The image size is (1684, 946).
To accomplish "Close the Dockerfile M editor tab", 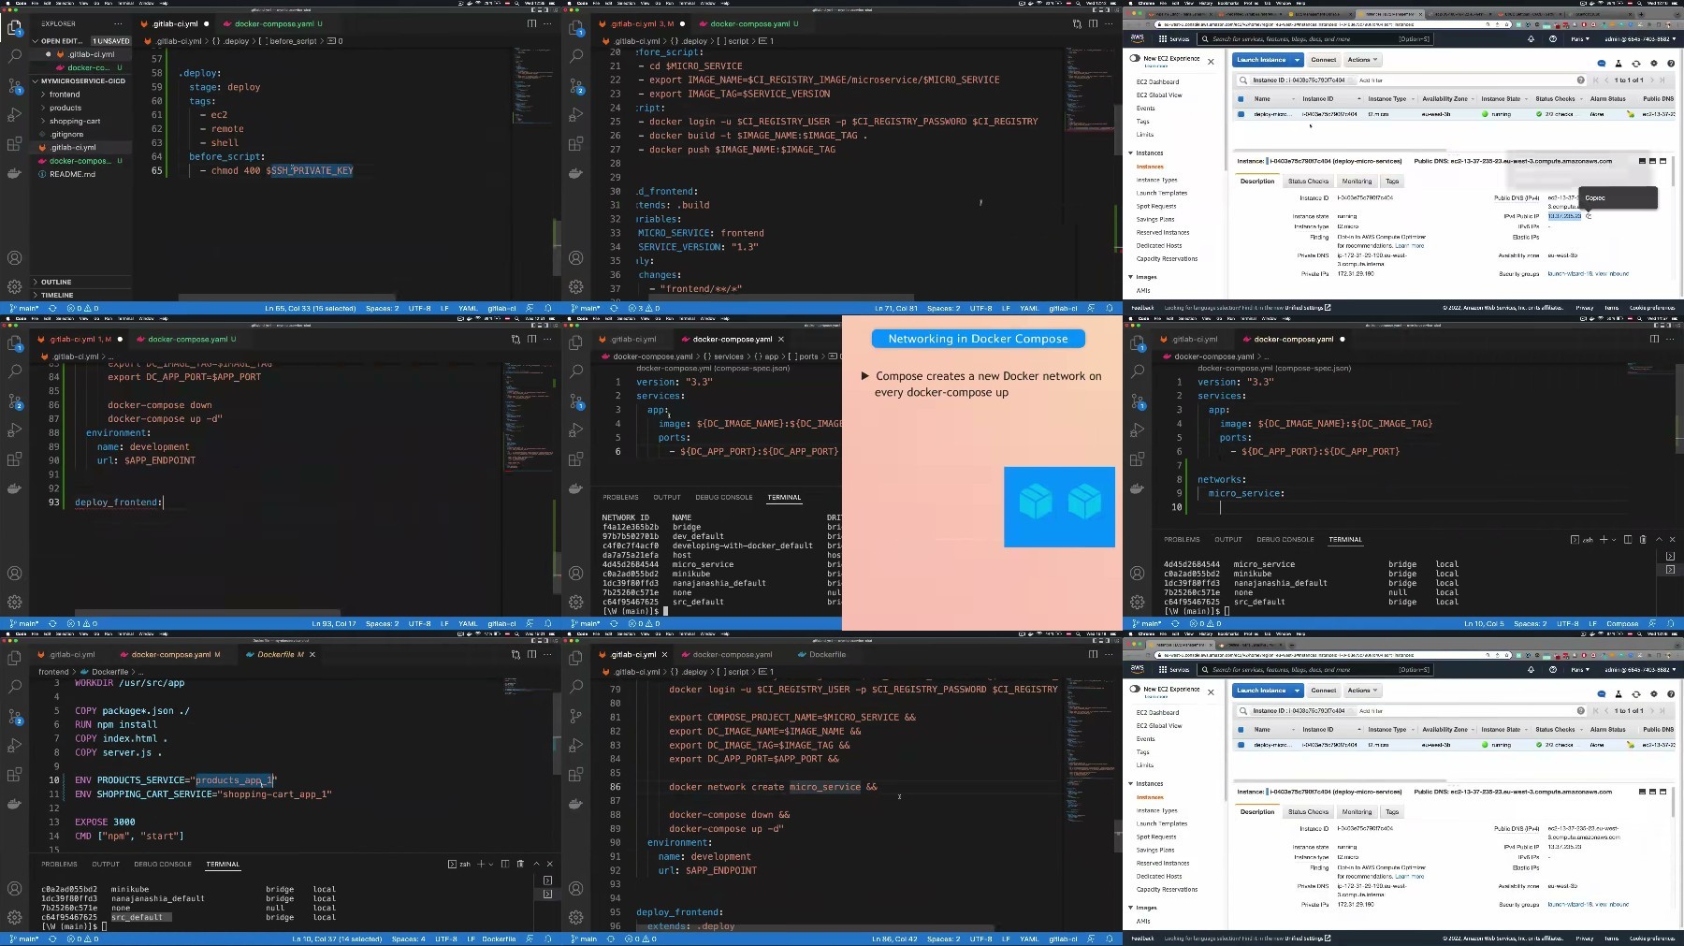I will (312, 654).
